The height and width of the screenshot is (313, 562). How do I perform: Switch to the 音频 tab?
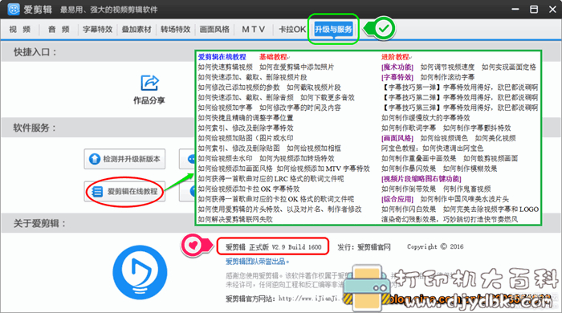pyautogui.click(x=59, y=30)
